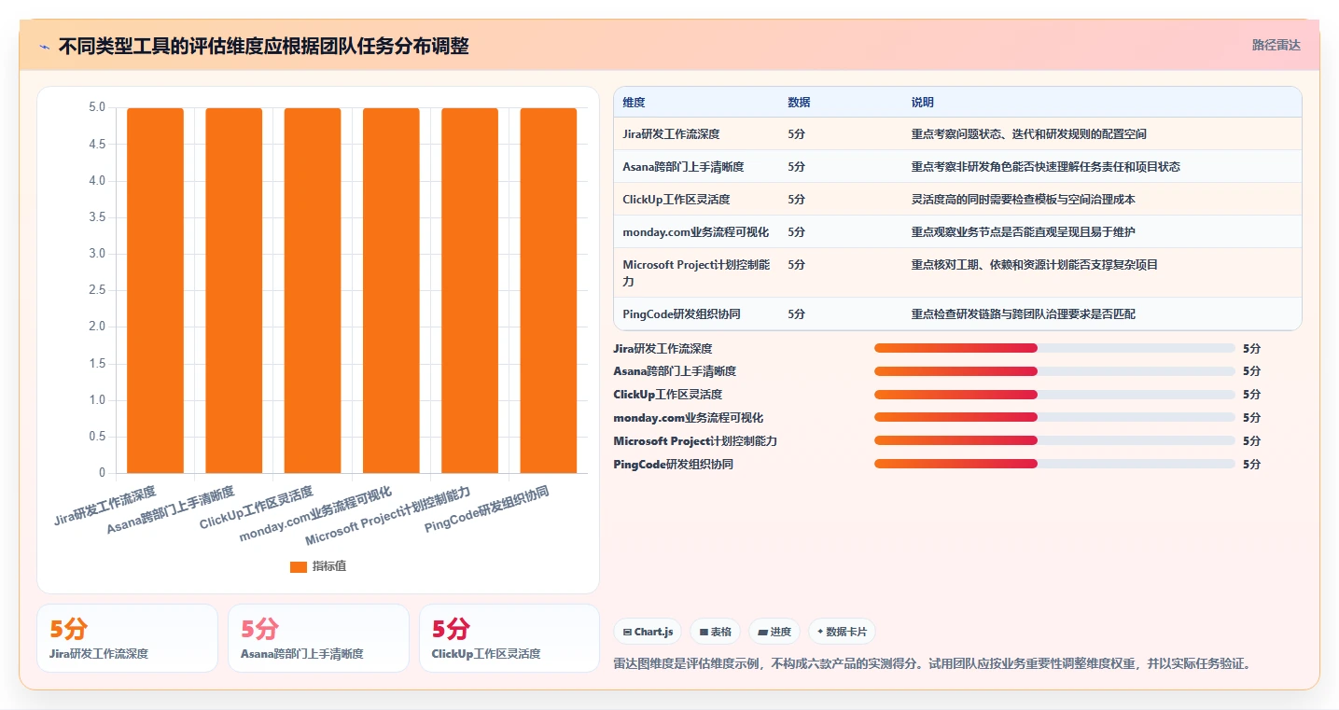Click the 路径雷达 label in header
Image resolution: width=1339 pixels, height=710 pixels.
click(1276, 45)
